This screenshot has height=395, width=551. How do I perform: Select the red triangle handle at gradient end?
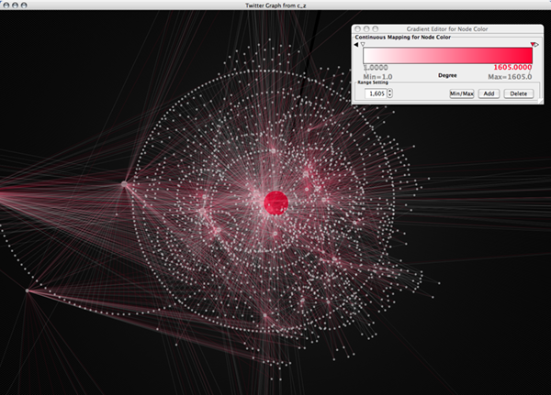tap(534, 44)
